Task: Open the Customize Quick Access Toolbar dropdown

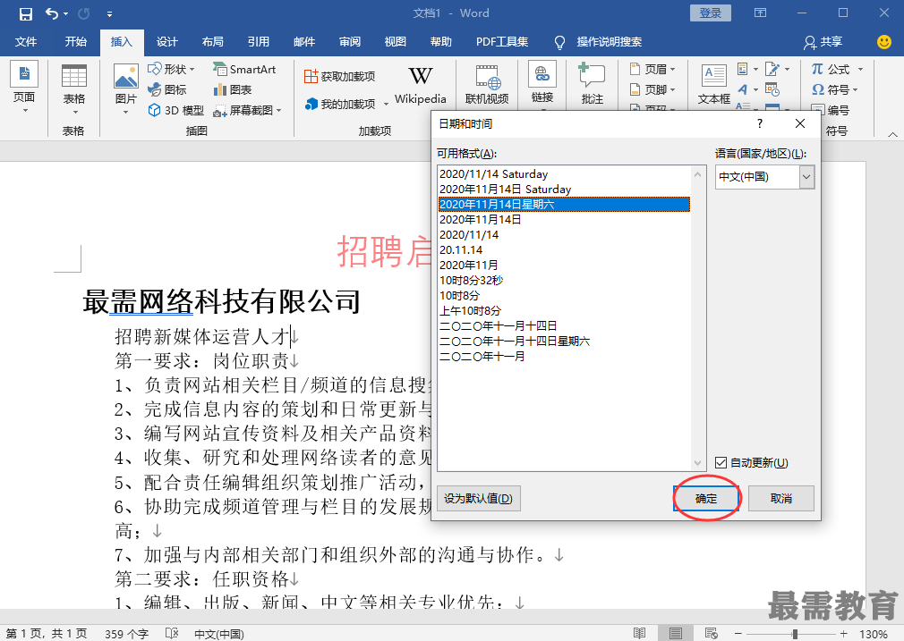Action: click(x=109, y=13)
